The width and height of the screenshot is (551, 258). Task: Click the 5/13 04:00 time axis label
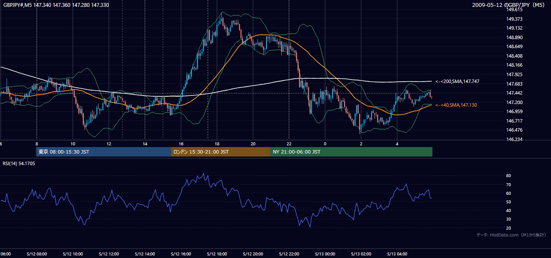click(x=397, y=254)
